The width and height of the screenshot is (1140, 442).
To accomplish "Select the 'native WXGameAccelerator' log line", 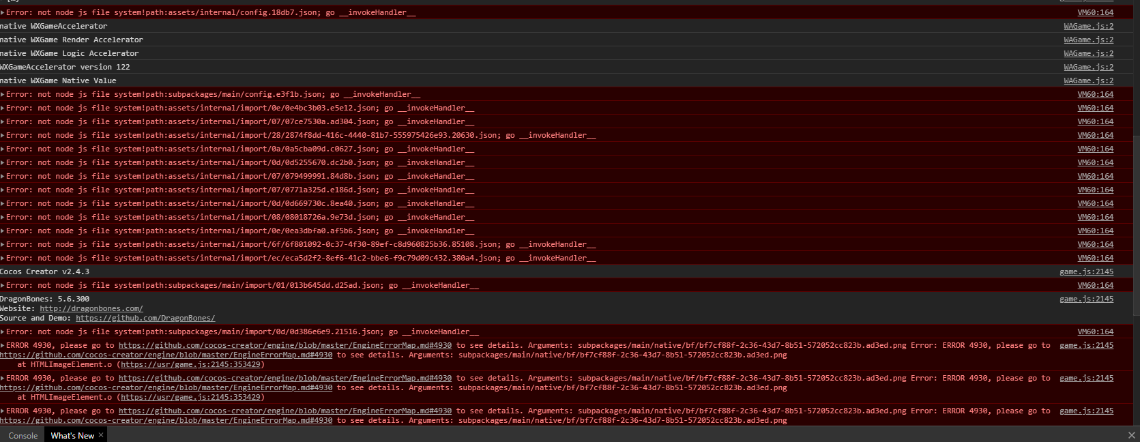I will tap(53, 26).
